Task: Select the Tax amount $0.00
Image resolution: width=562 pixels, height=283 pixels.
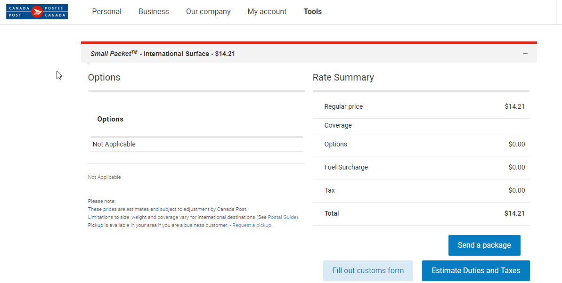Action: coord(517,190)
